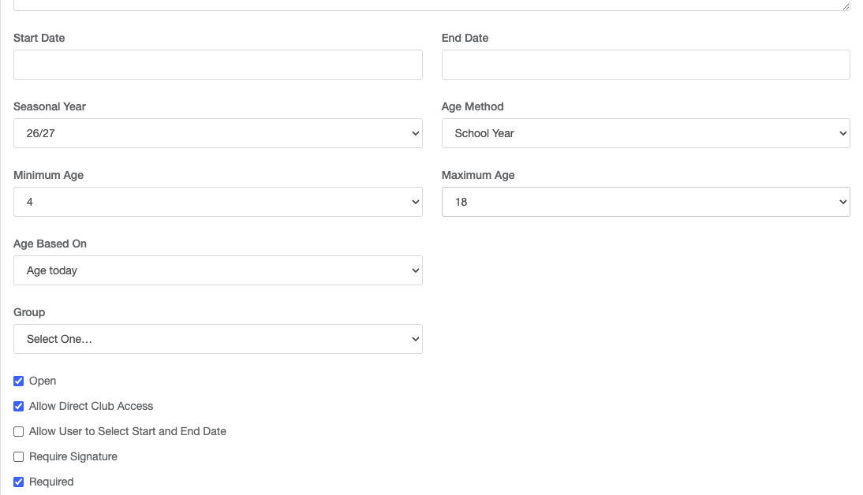Click the textarea resize handle corner
The image size is (863, 495).
coord(846,6)
